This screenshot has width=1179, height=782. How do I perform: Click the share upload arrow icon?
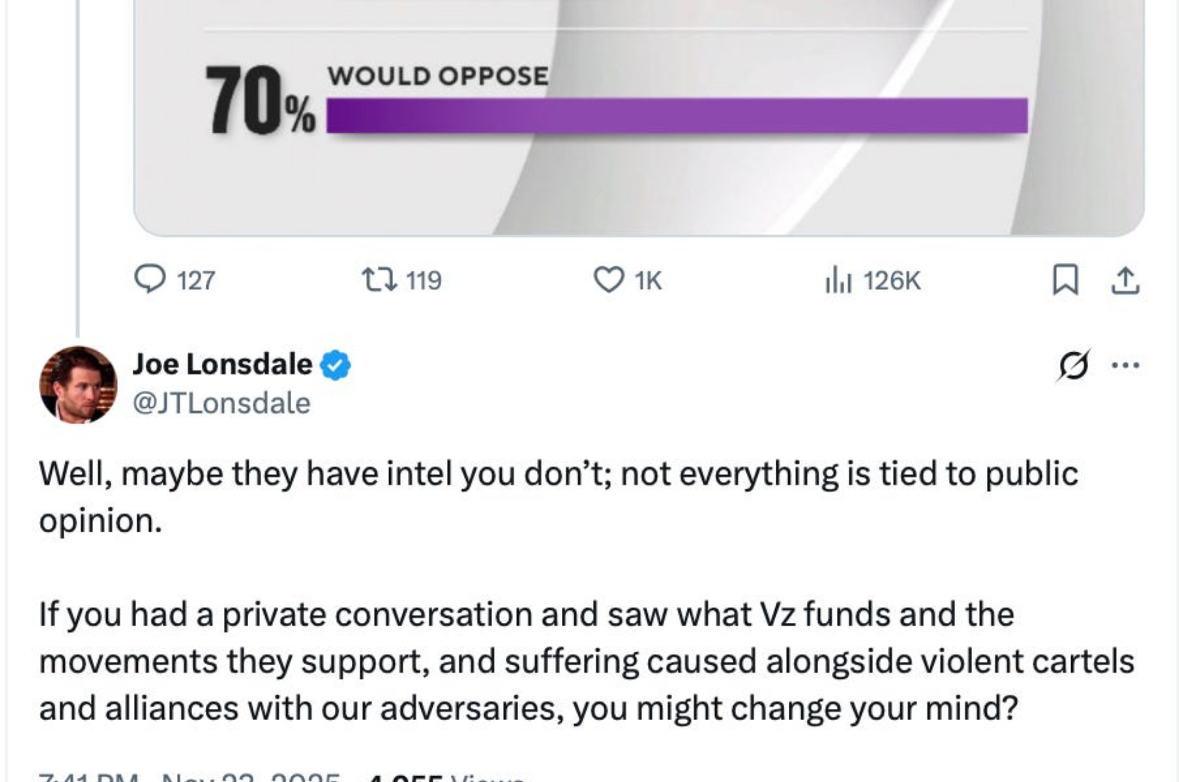(1125, 281)
